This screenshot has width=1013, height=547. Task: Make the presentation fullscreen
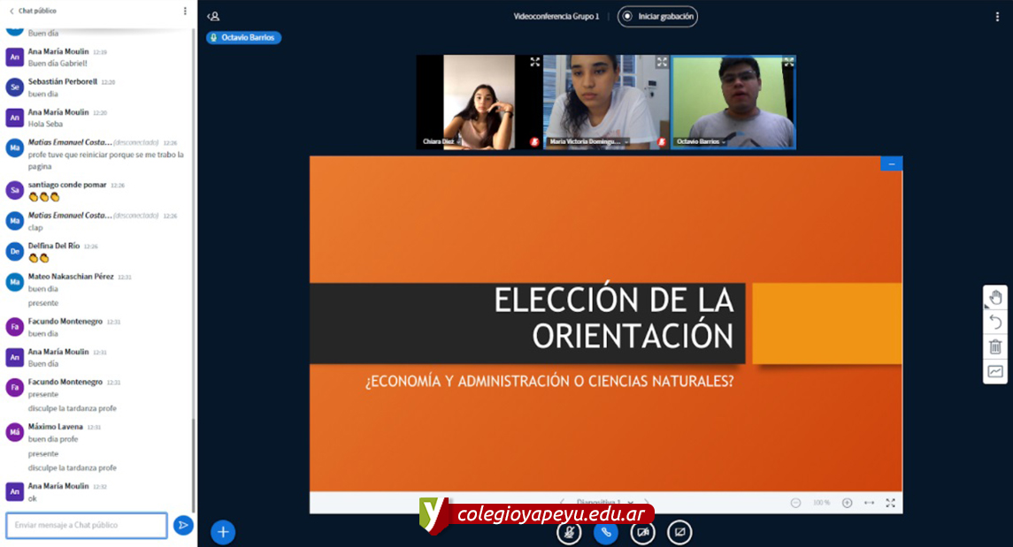coord(890,503)
